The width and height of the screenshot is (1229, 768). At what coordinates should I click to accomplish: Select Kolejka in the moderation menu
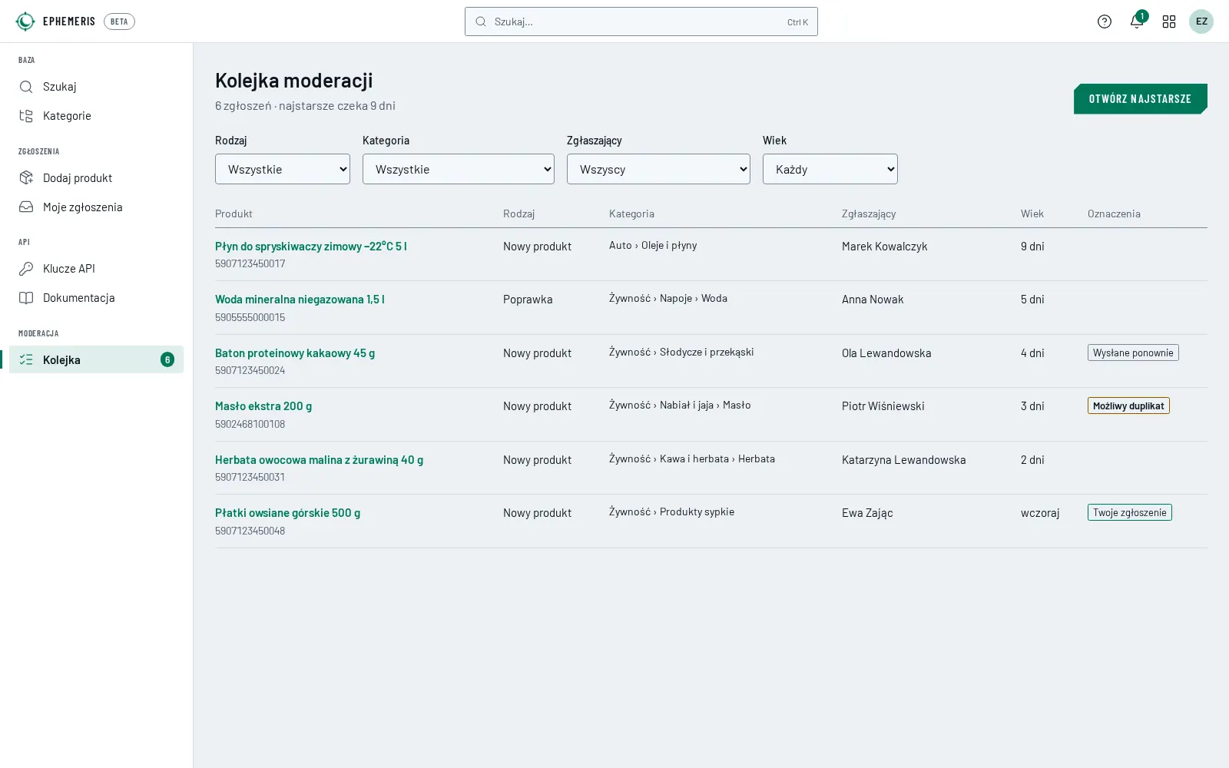[x=96, y=359]
